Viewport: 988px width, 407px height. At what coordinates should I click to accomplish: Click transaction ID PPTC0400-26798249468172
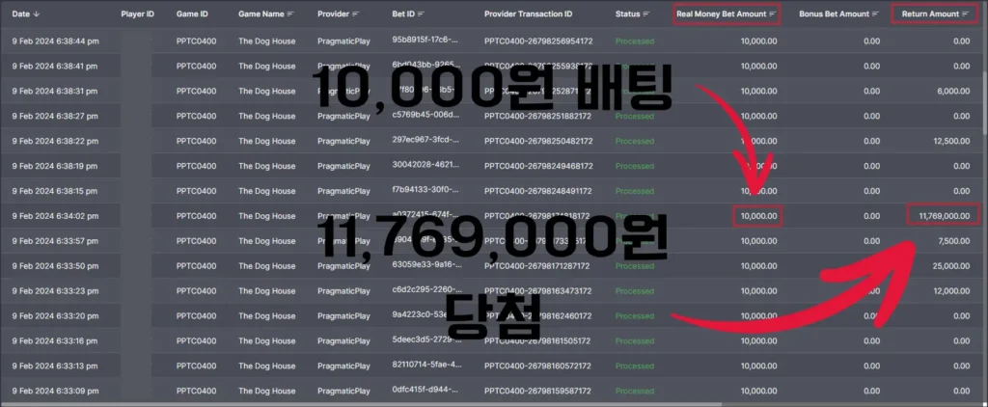click(x=538, y=166)
